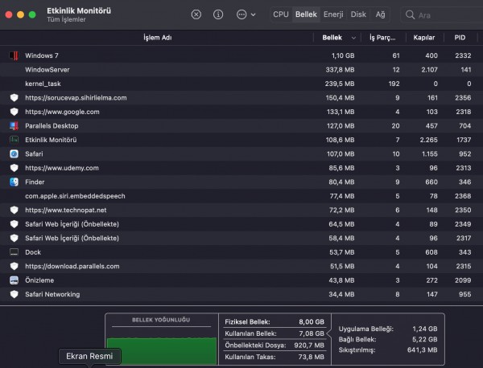Switch to the Ağ tab

coord(380,14)
